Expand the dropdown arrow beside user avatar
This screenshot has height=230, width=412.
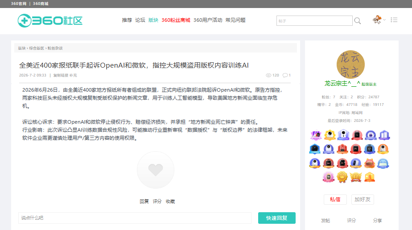(x=384, y=20)
